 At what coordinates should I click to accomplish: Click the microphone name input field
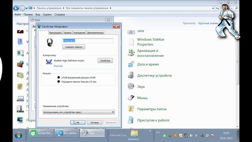(x=87, y=41)
